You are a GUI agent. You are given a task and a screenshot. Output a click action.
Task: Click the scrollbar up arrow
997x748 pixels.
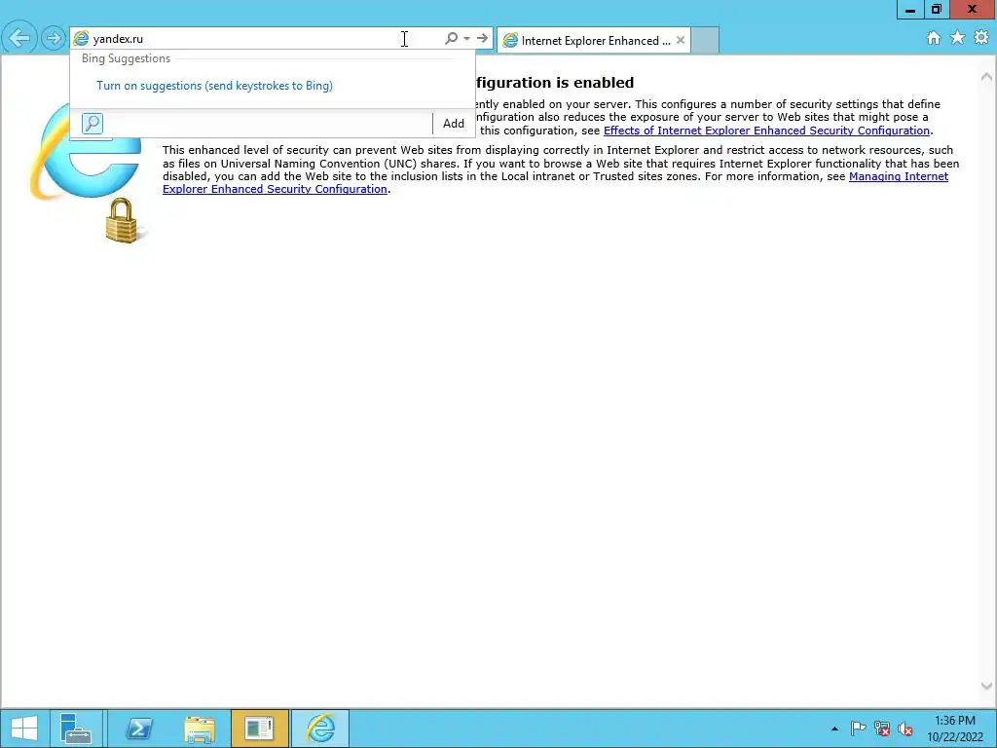[987, 77]
